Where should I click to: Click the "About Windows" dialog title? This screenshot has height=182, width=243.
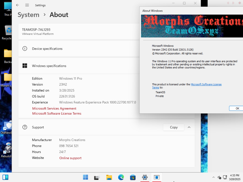click(152, 11)
